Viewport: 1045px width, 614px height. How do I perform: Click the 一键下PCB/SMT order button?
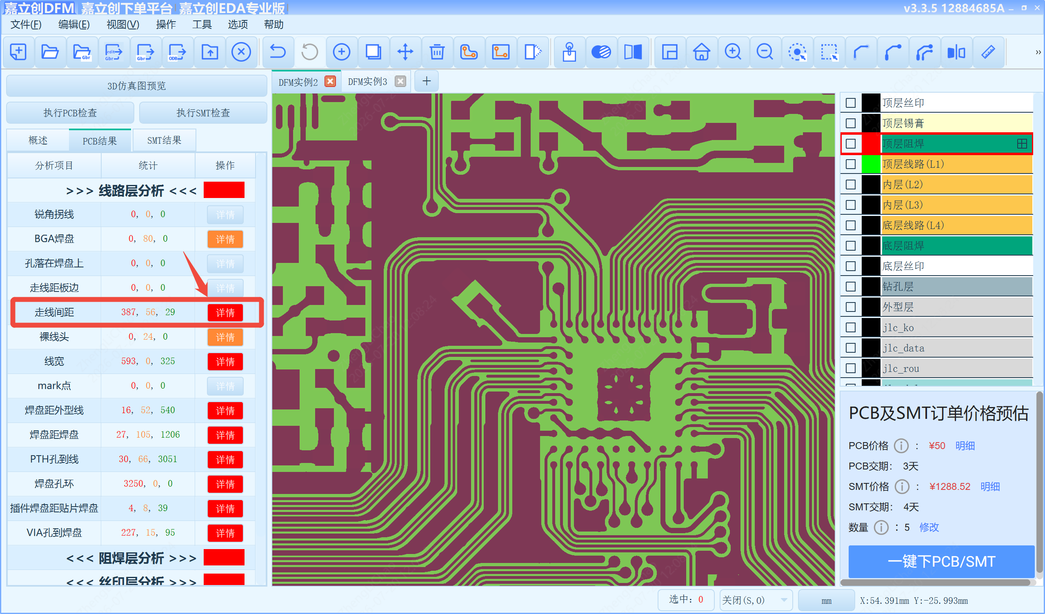click(x=941, y=562)
